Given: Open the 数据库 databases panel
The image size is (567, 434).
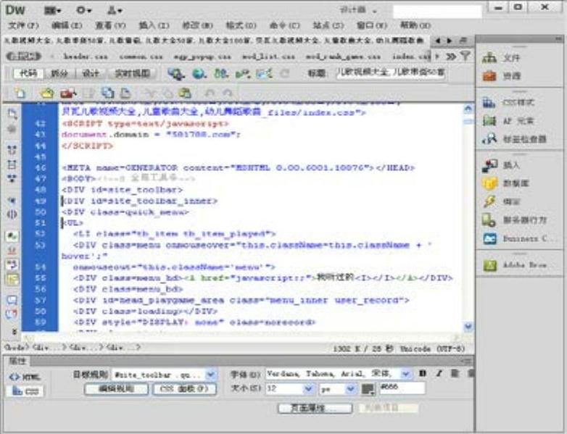Looking at the screenshot, I should [505, 183].
